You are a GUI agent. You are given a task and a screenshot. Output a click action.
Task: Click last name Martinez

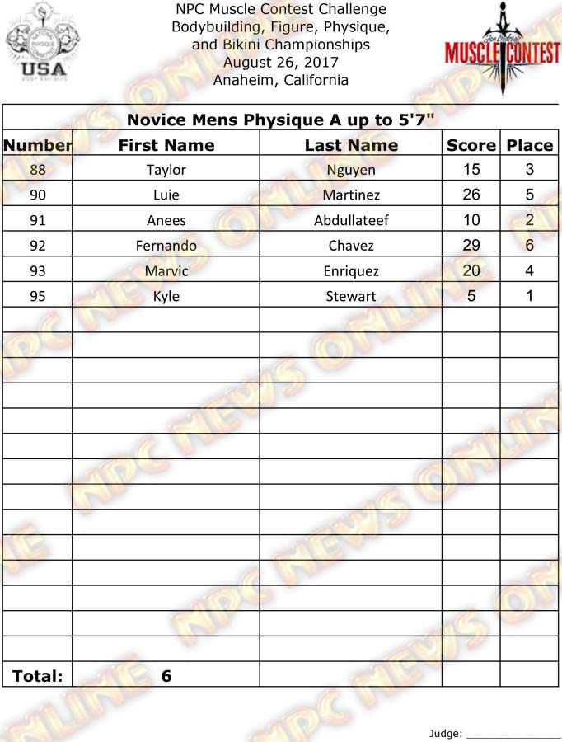click(351, 195)
